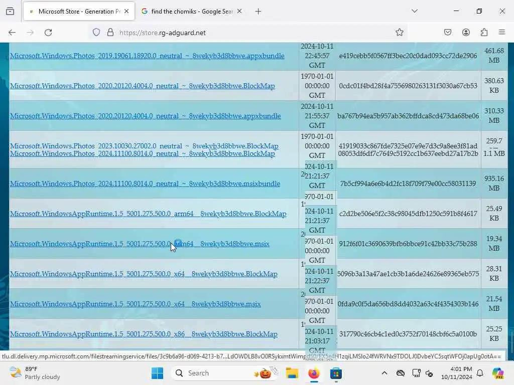Download Photos 2020.20120.4004.0 BlockMap
The width and height of the screenshot is (514, 385).
tap(142, 86)
